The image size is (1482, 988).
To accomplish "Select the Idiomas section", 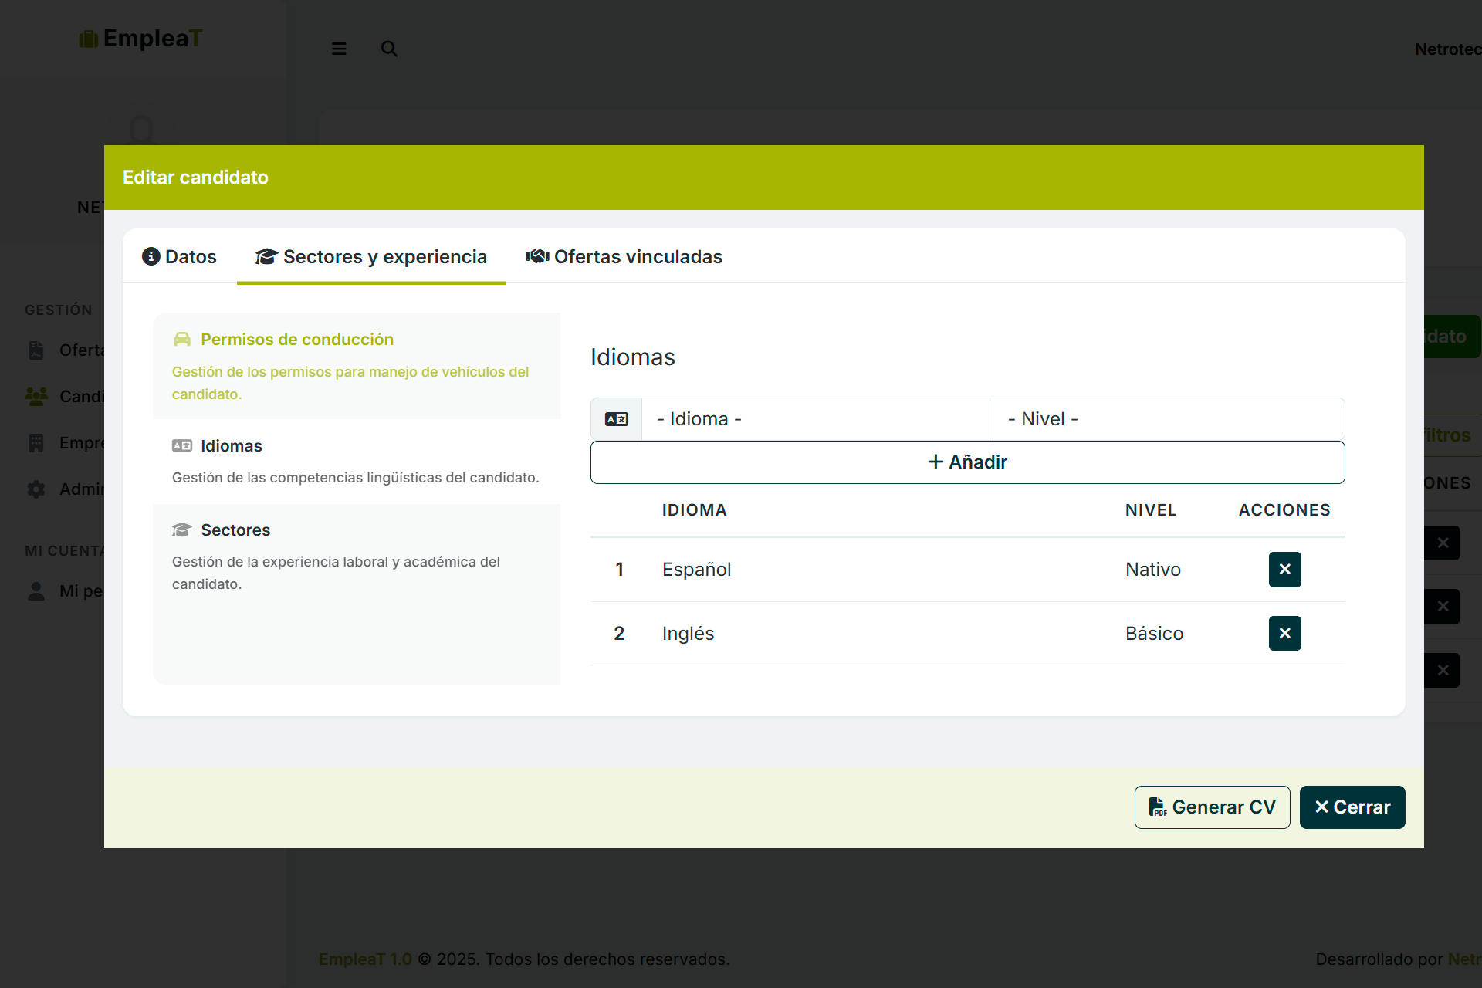I will coord(357,462).
